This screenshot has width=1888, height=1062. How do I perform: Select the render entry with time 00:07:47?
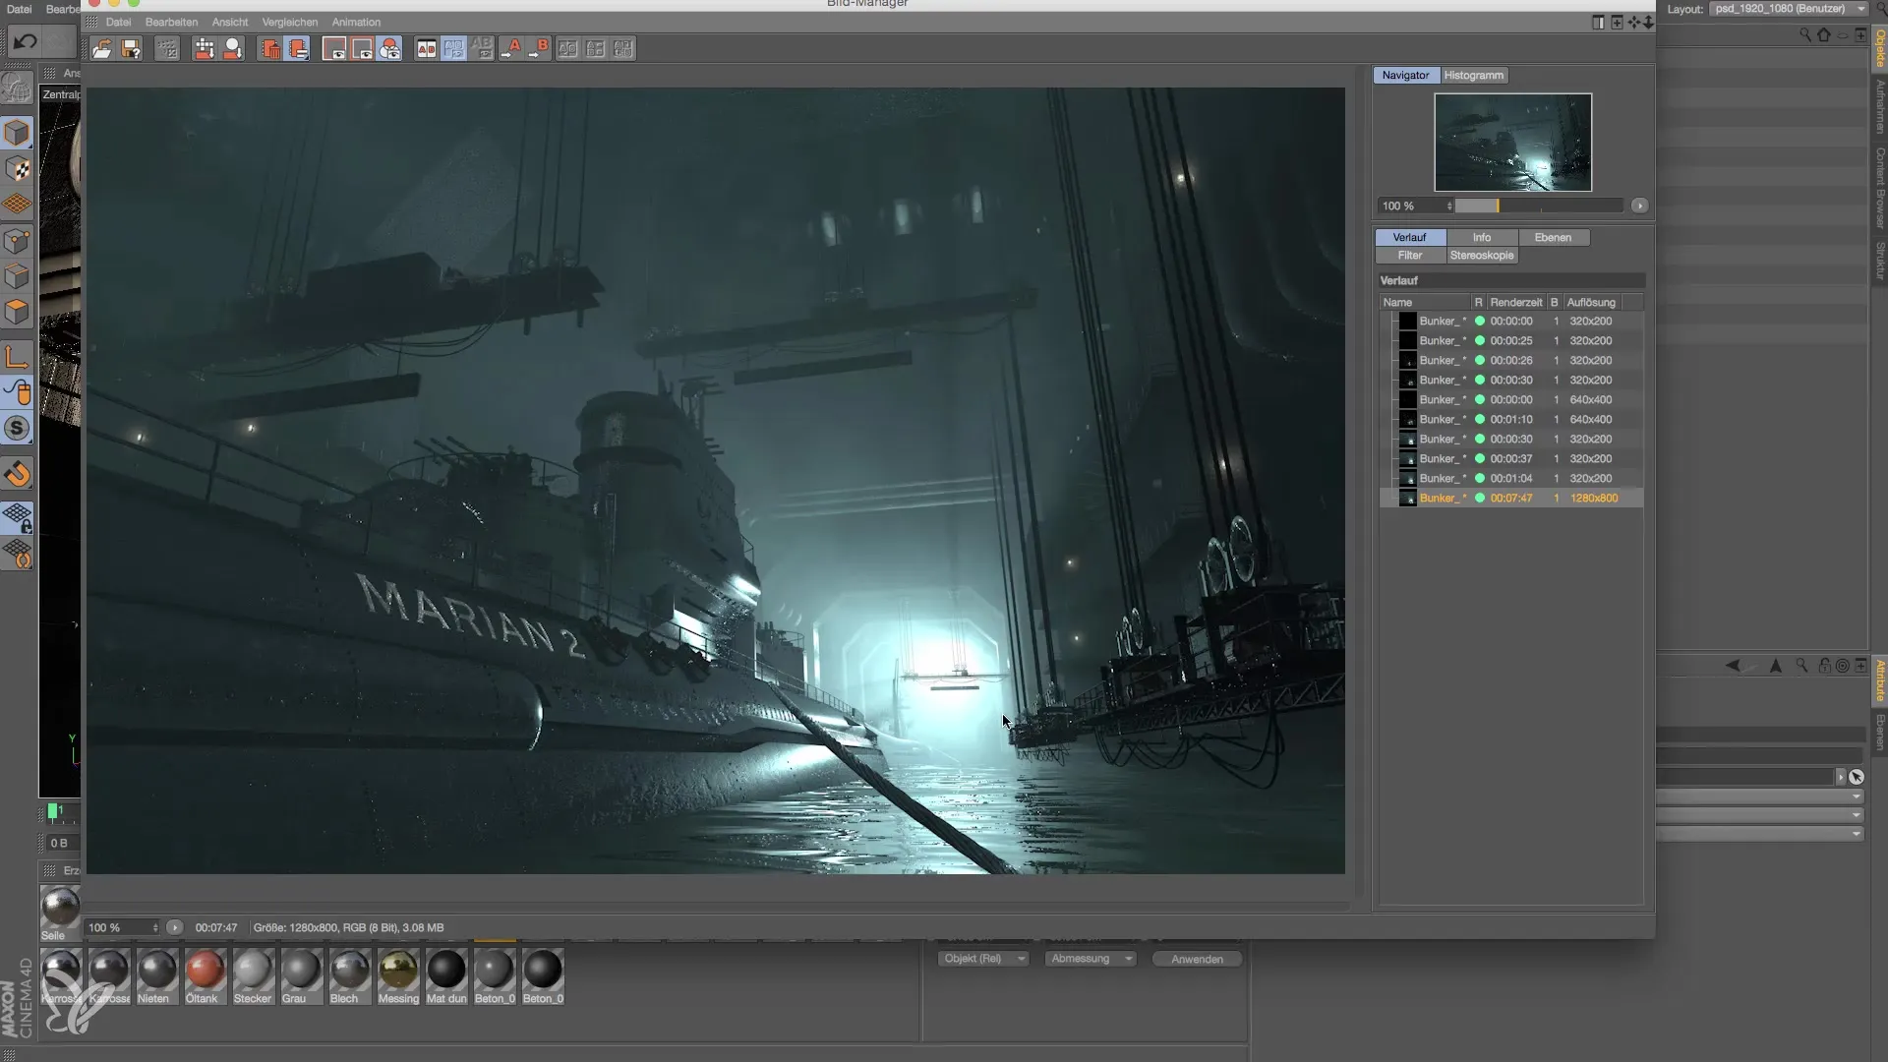1511,498
